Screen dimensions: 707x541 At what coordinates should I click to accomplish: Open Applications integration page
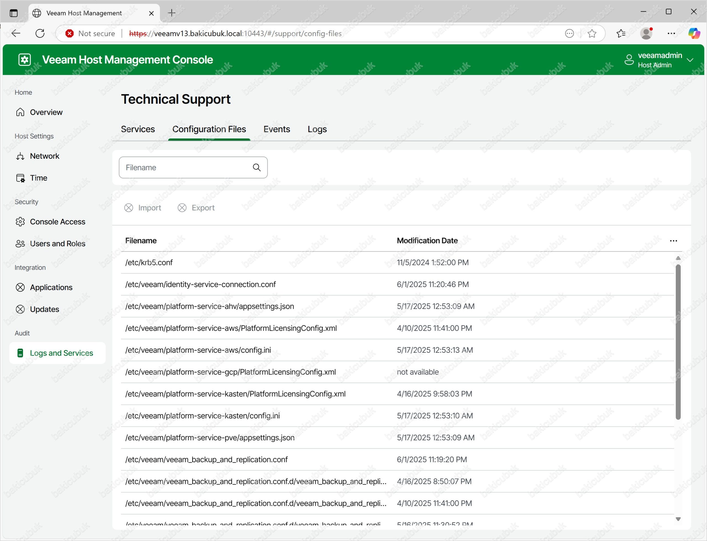(51, 287)
